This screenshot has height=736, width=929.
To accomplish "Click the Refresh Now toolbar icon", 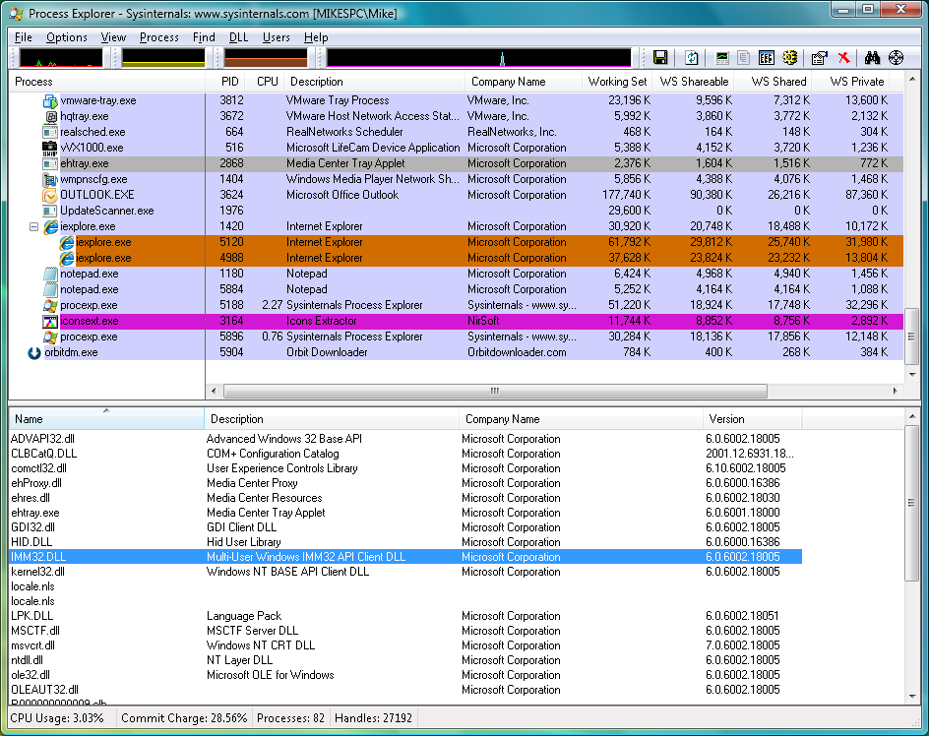I will point(692,57).
